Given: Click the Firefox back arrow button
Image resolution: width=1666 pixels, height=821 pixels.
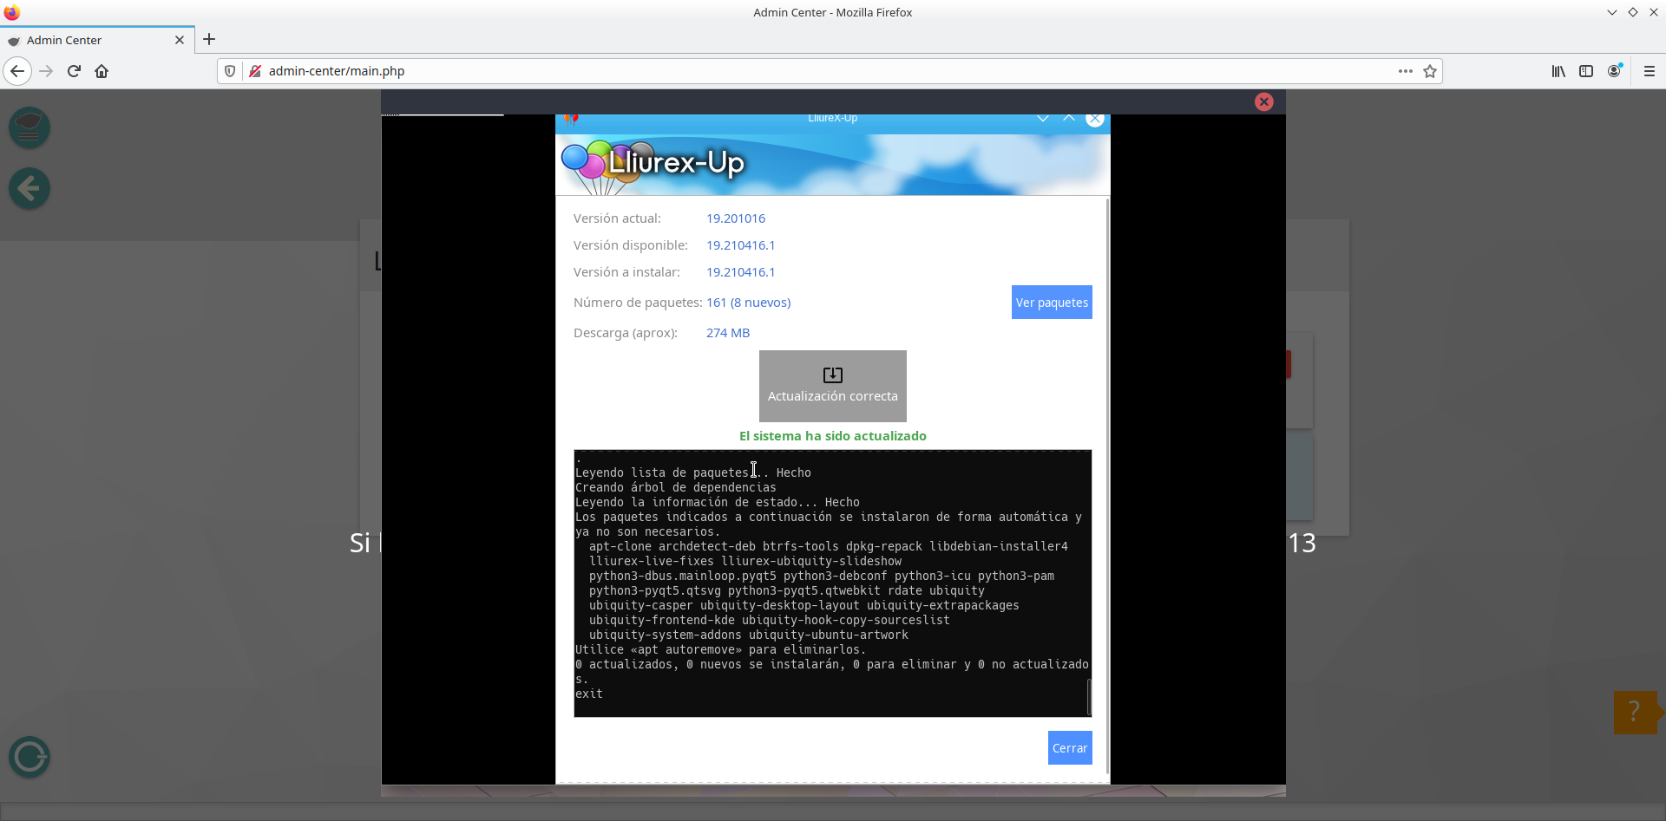Looking at the screenshot, I should click(17, 71).
